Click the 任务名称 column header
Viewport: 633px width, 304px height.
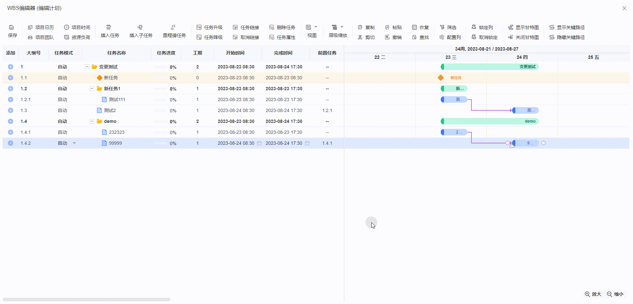click(x=116, y=53)
